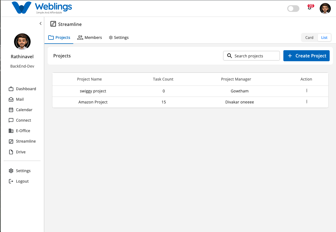Click the Project Name column header
Screen dimensions: 336x232
point(89,79)
